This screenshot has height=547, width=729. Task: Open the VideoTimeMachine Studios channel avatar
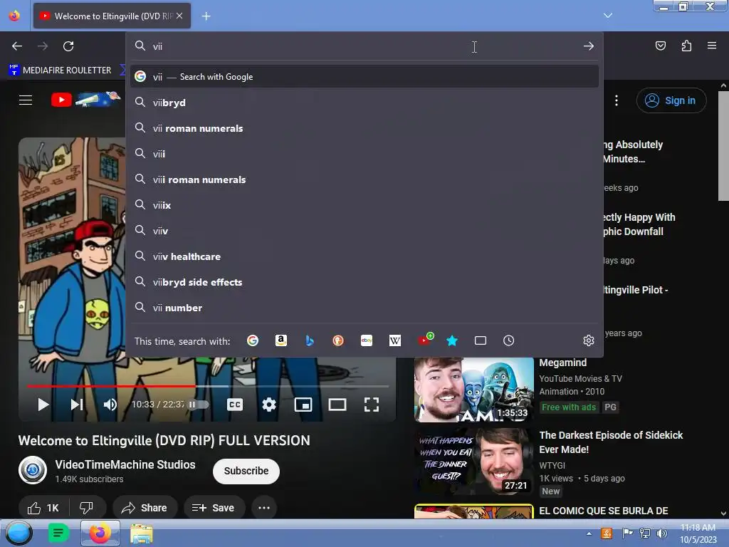33,470
